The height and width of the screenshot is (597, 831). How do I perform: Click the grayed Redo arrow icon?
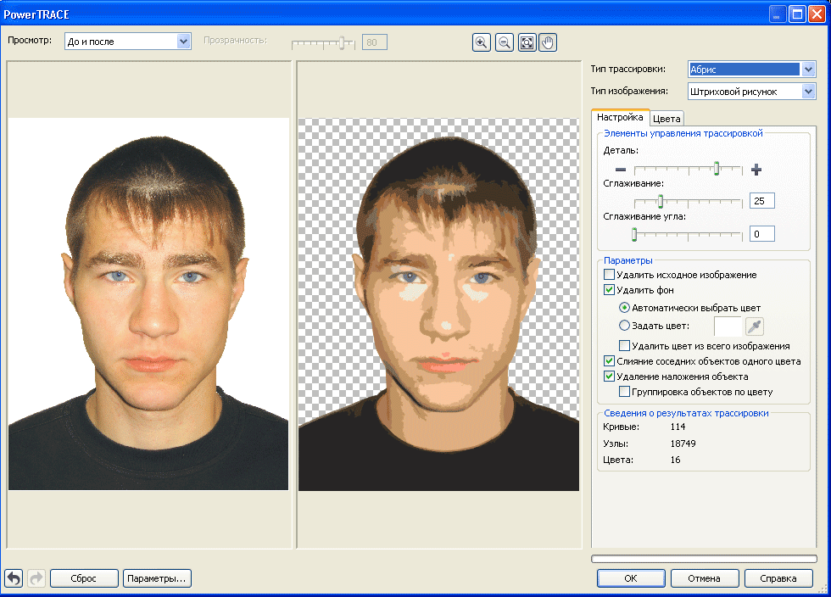36,577
